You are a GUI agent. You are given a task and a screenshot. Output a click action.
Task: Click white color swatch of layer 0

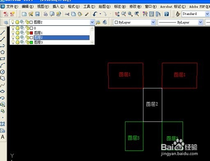click(32, 28)
